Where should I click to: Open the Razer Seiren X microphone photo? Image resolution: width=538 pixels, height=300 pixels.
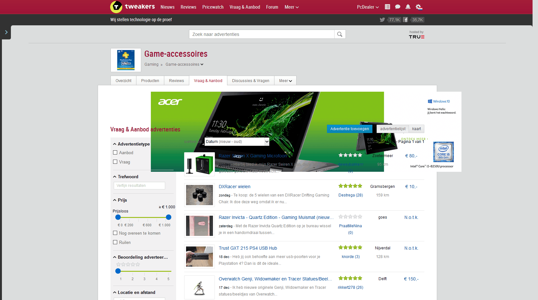pos(200,164)
